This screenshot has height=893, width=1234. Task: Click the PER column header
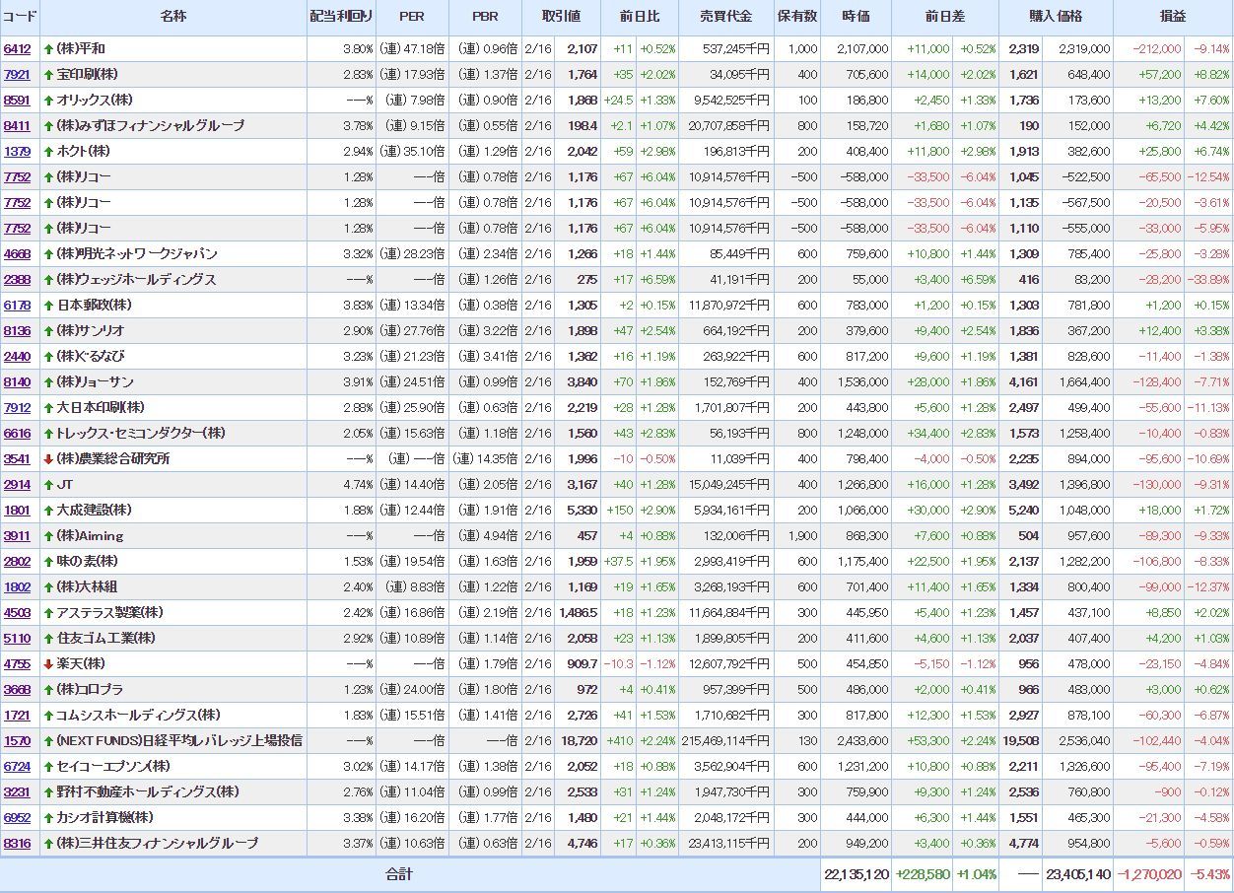coord(412,17)
